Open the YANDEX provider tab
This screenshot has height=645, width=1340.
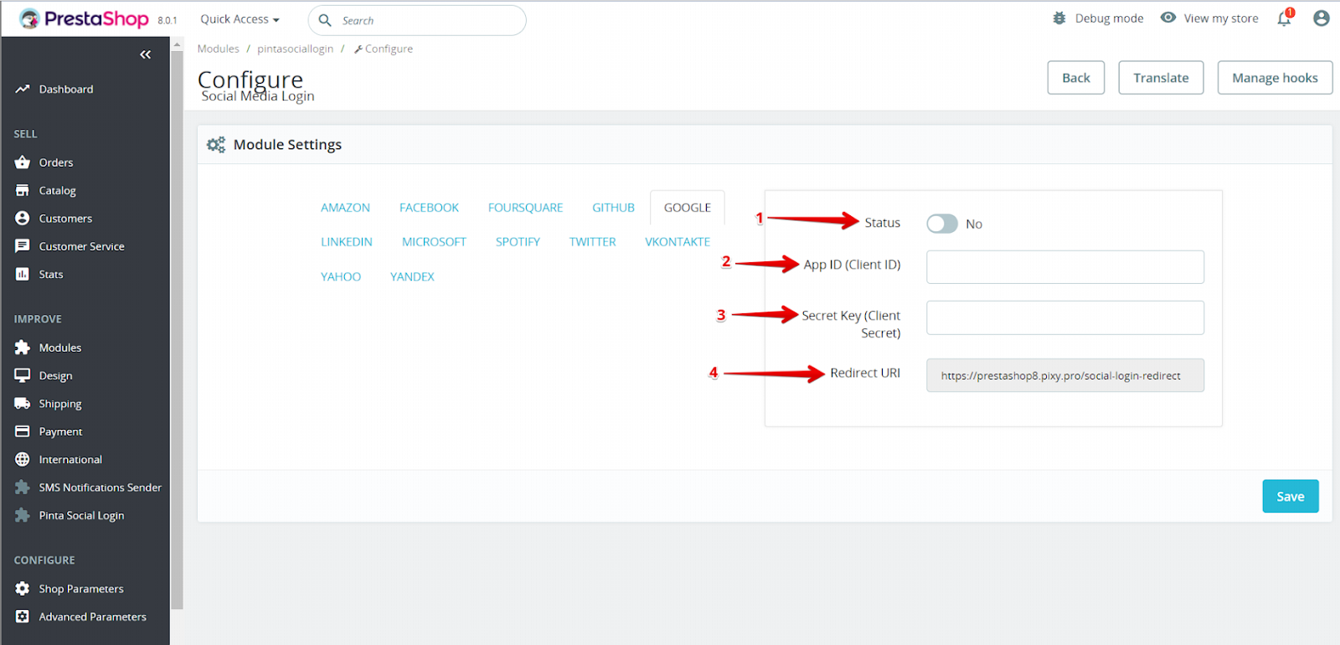coord(412,276)
